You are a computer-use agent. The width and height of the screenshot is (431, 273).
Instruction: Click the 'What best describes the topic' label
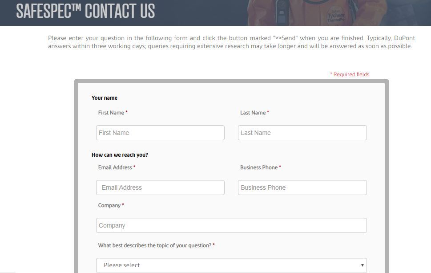click(x=155, y=245)
